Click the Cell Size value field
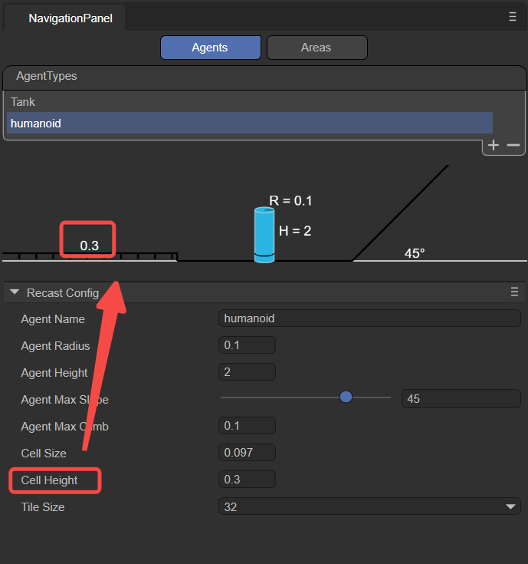528x564 pixels. [x=247, y=453]
